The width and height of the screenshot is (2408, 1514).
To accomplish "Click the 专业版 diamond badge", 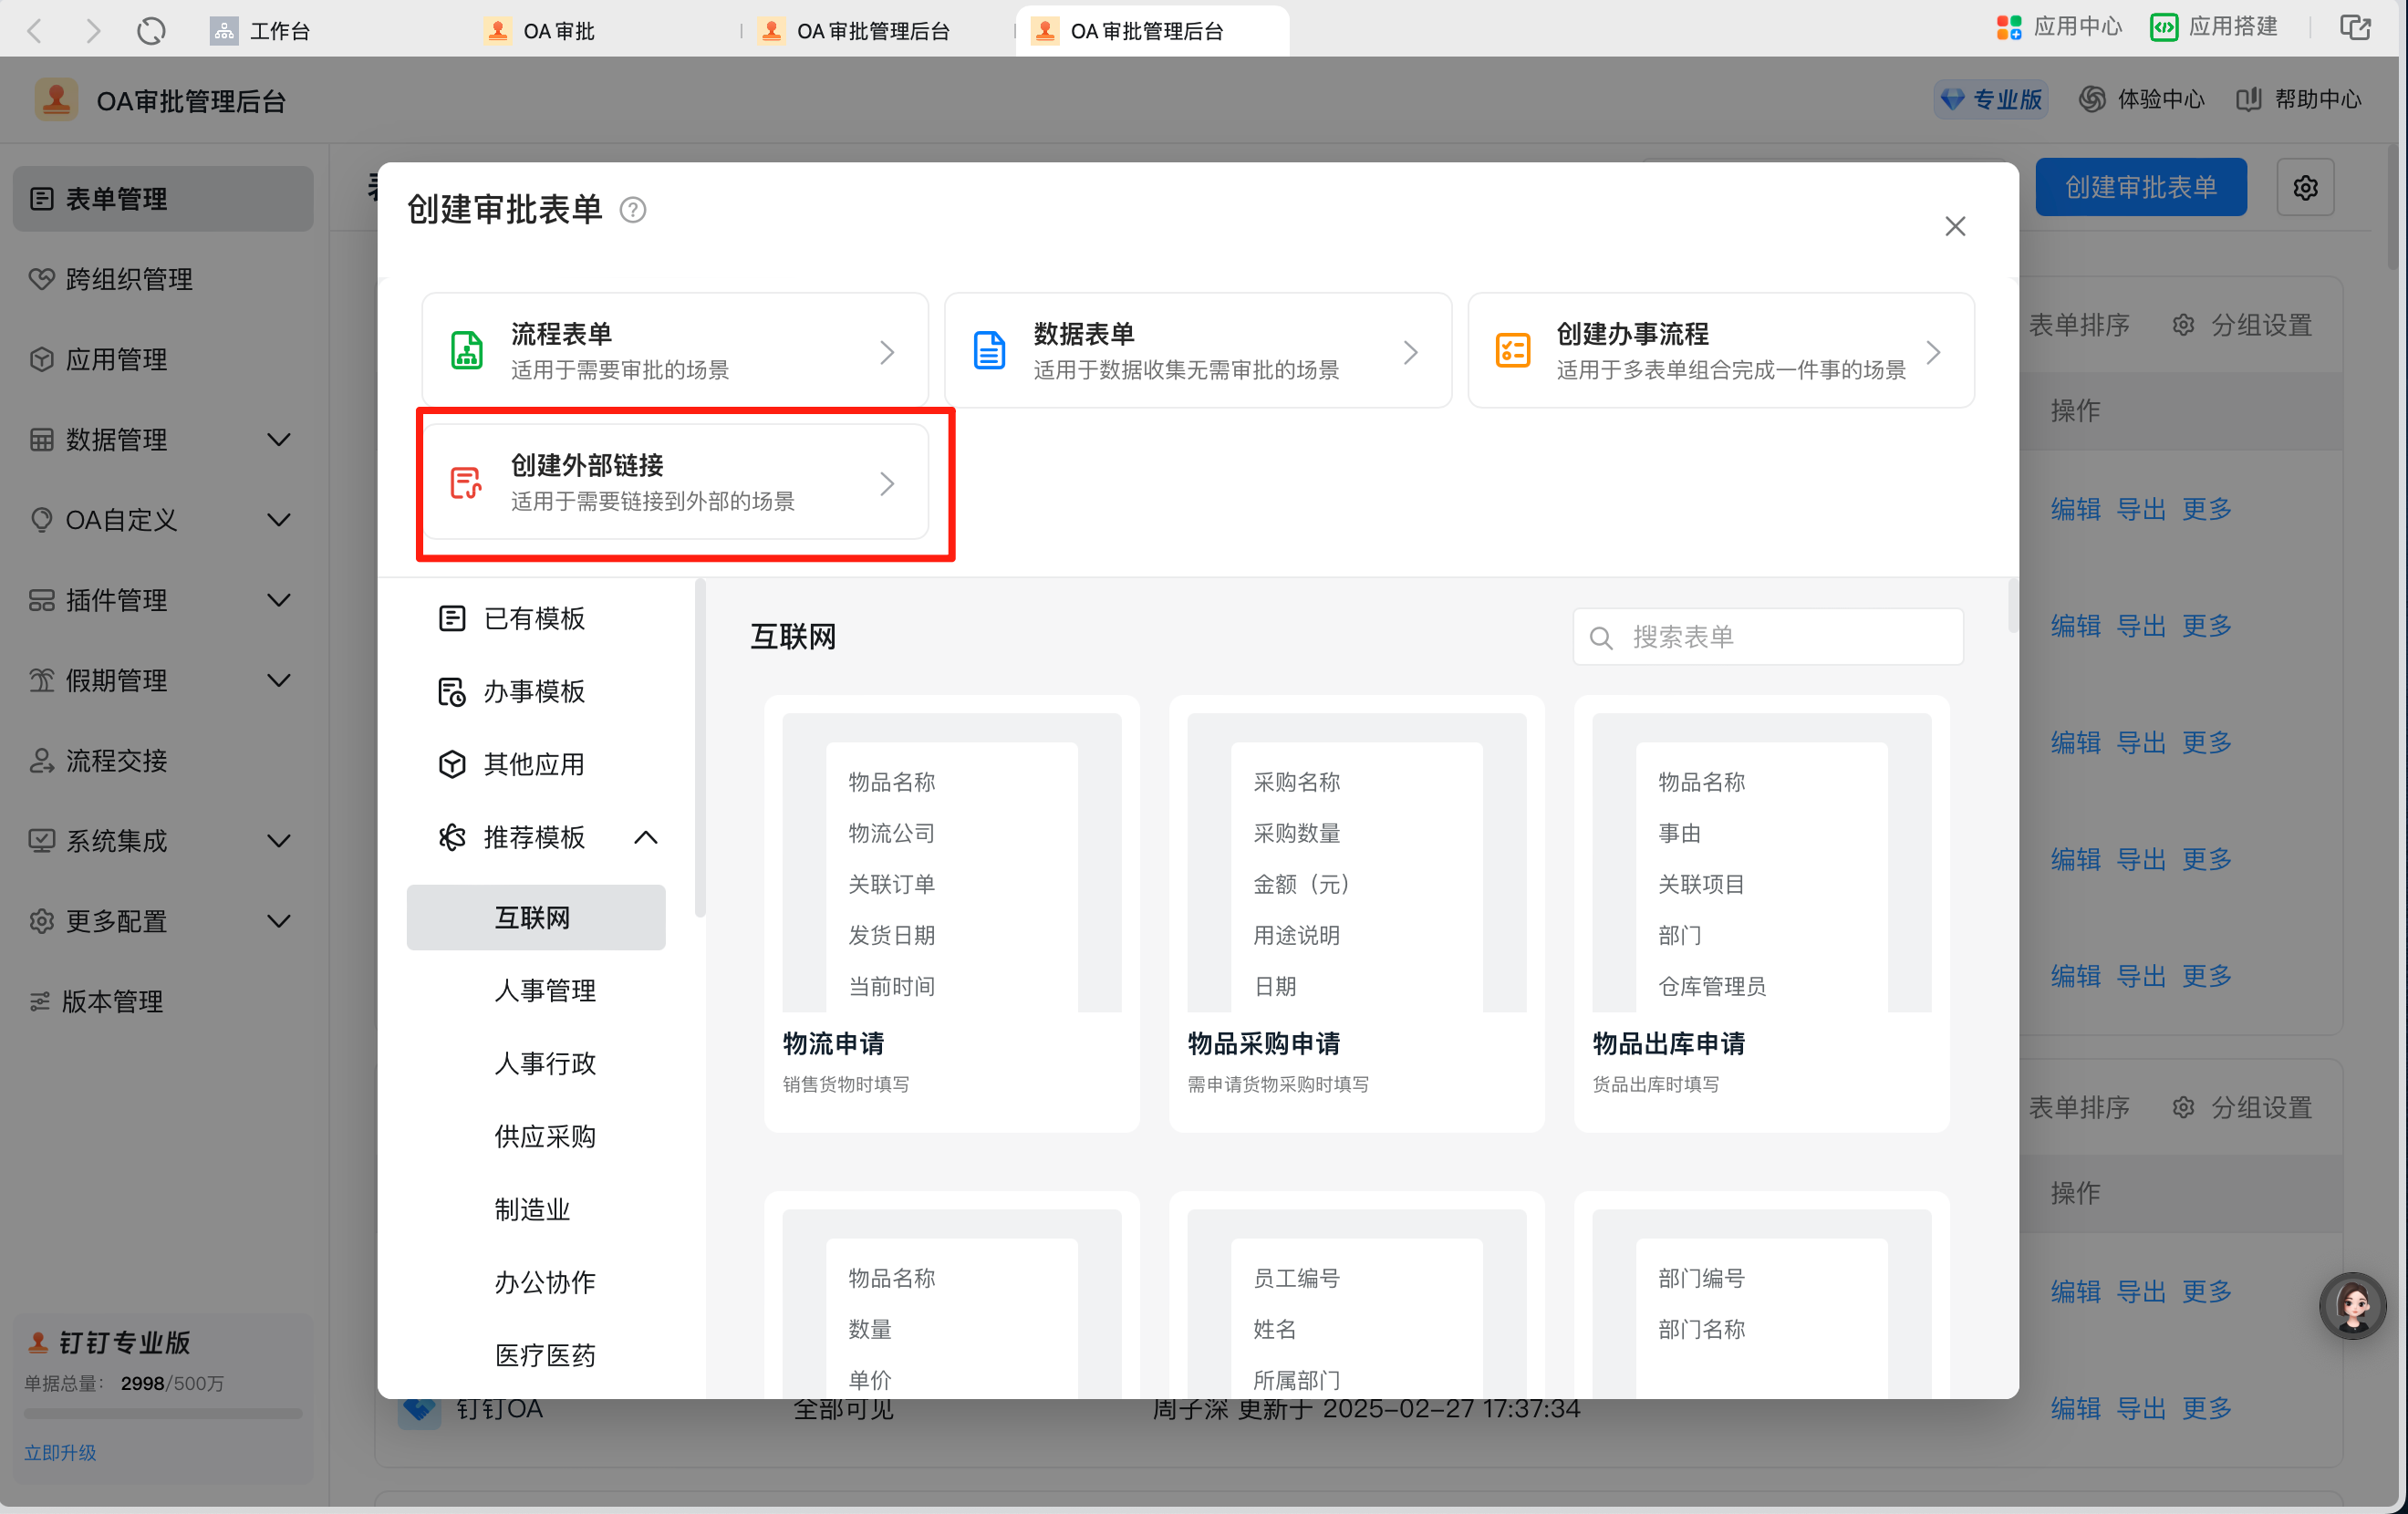I will click(1989, 99).
